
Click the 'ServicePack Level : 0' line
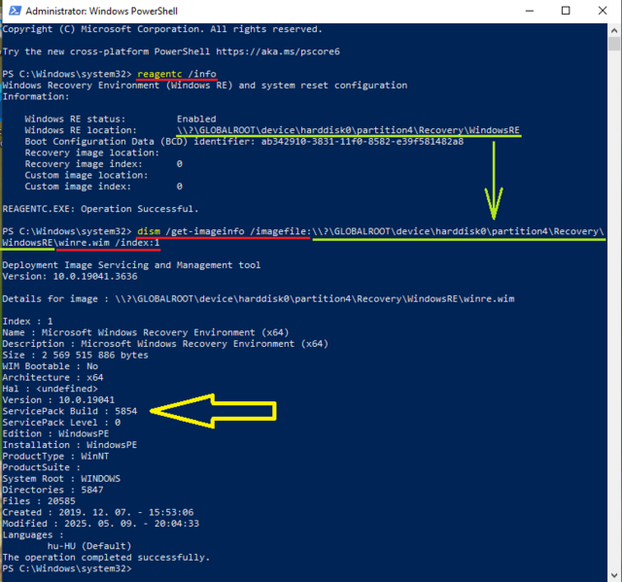(x=61, y=423)
